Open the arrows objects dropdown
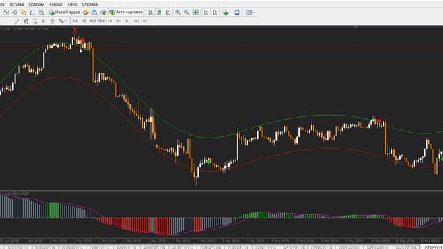 [62, 21]
